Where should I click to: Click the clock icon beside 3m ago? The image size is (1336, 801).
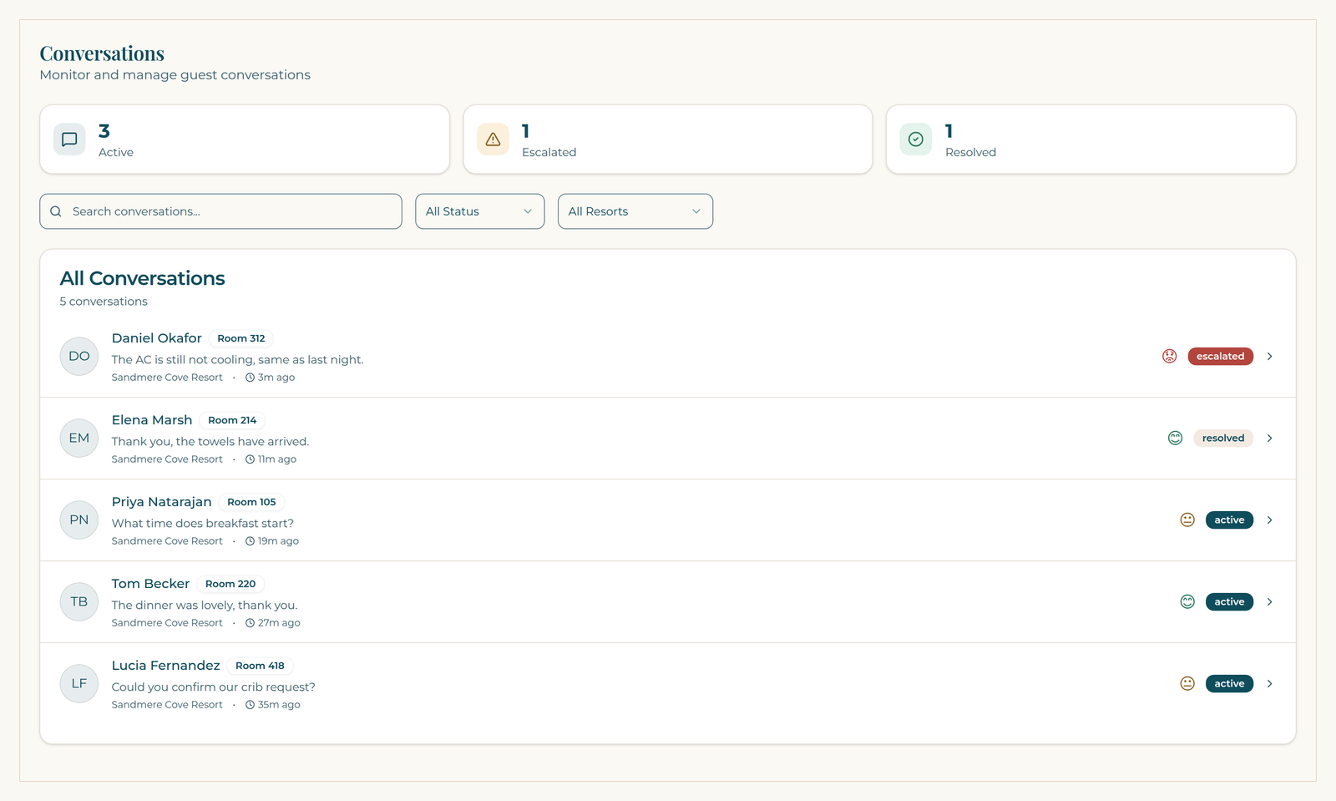[250, 378]
